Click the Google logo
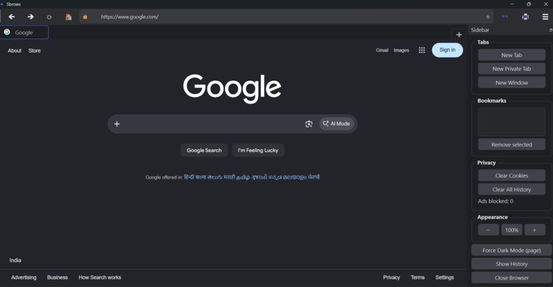The height and width of the screenshot is (287, 553). 232,88
